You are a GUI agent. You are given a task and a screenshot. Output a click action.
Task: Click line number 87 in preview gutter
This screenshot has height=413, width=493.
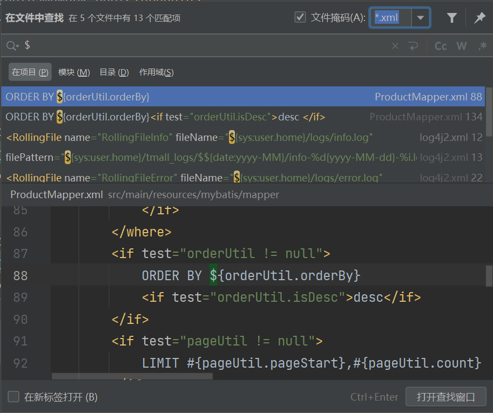[21, 254]
